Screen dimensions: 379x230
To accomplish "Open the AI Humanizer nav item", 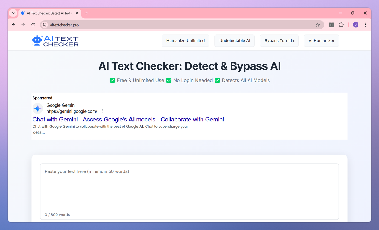I will 321,40.
